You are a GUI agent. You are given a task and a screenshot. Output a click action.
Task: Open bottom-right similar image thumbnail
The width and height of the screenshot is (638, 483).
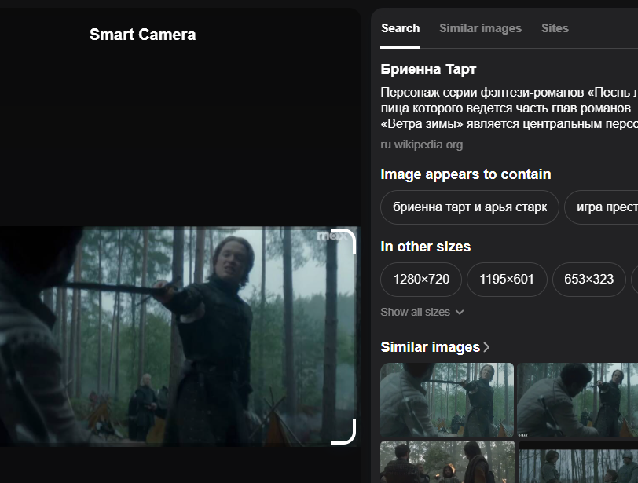pyautogui.click(x=578, y=462)
